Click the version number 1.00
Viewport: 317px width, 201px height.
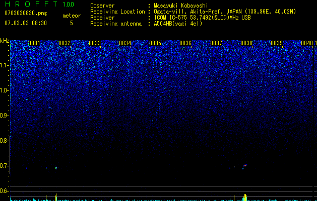[69, 5]
